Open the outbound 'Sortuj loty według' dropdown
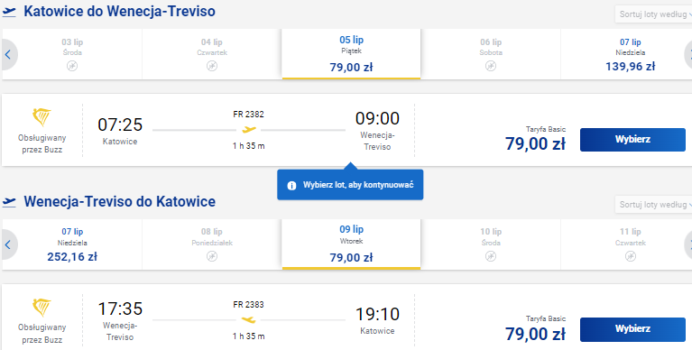This screenshot has height=350, width=692. 653,14
